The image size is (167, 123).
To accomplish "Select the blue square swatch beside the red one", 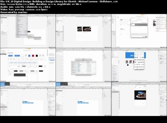I will pyautogui.click(x=29, y=56).
